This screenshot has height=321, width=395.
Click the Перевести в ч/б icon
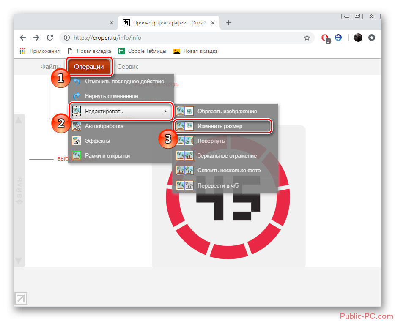coord(185,186)
